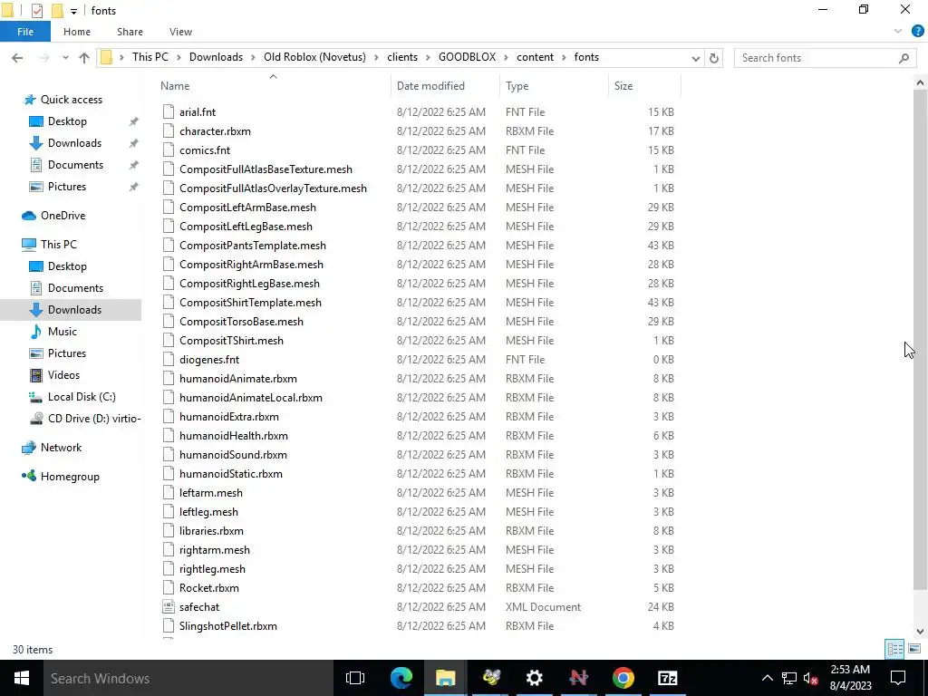The height and width of the screenshot is (696, 928).
Task: Open Local Disk (C:) in navigation pane
Action: click(x=81, y=397)
